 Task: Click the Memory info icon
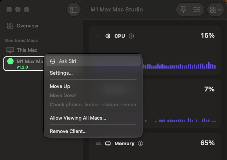tap(140, 144)
